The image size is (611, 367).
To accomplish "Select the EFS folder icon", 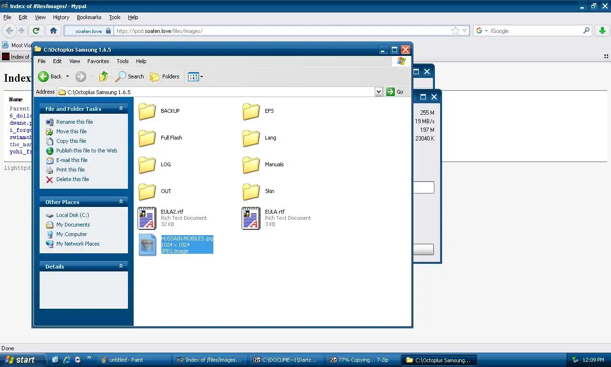I will pyautogui.click(x=251, y=111).
